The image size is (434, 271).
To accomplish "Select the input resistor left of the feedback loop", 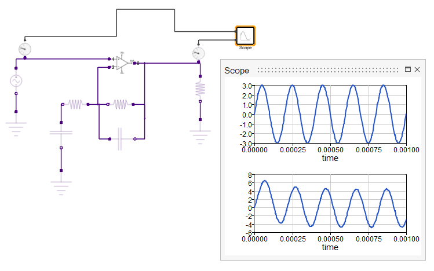I will coord(75,104).
